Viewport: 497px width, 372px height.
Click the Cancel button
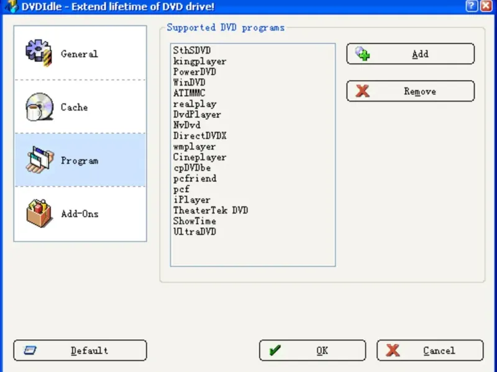[430, 350]
